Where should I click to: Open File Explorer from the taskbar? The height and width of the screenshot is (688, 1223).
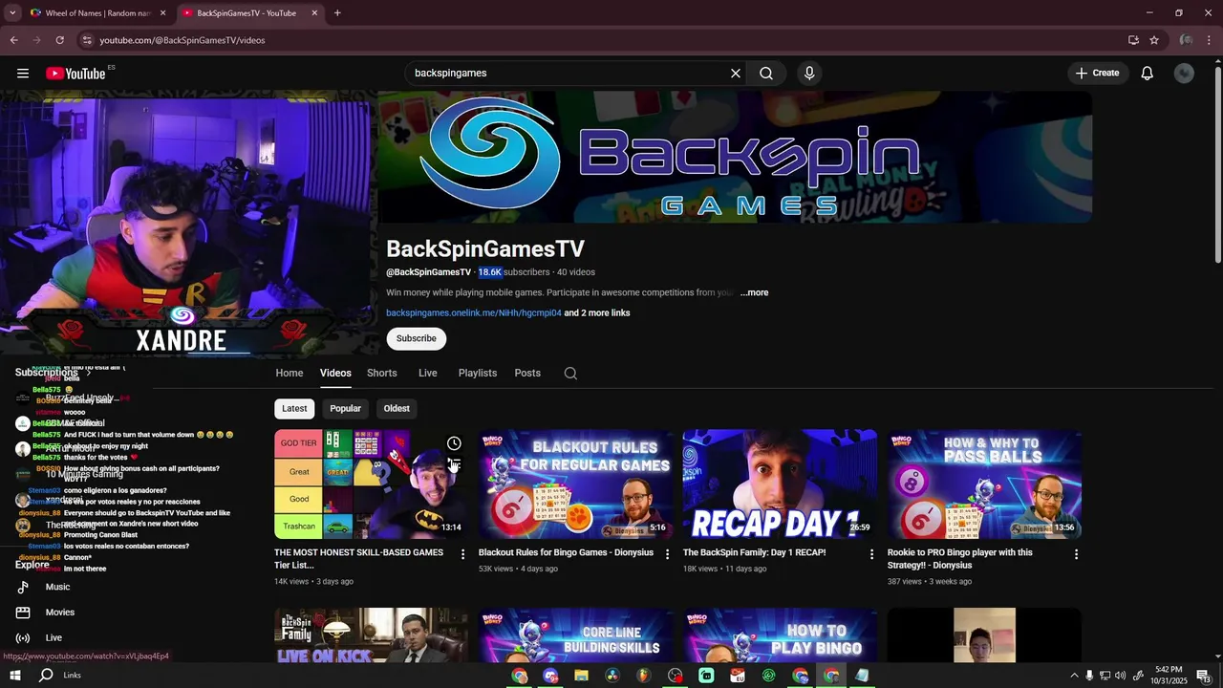pyautogui.click(x=581, y=676)
